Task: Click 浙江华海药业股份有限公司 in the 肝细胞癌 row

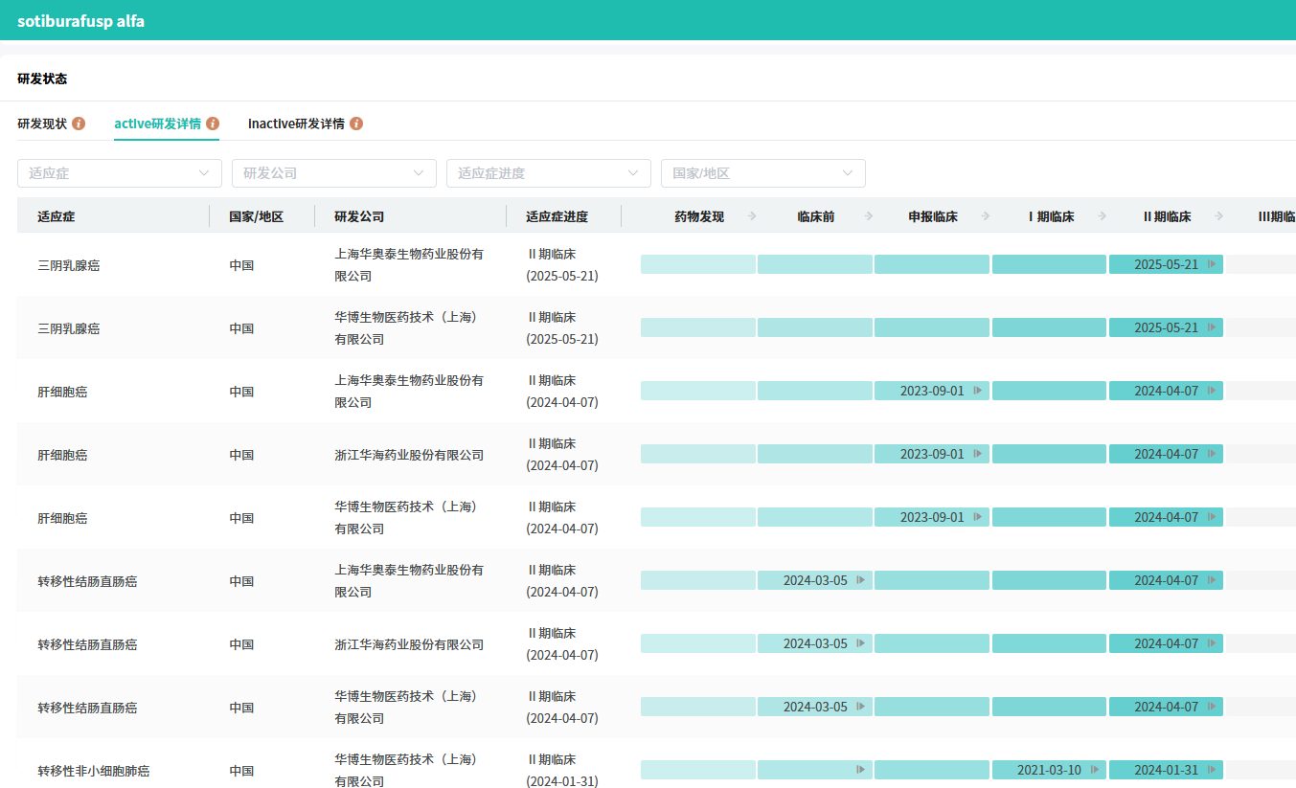Action: click(409, 455)
